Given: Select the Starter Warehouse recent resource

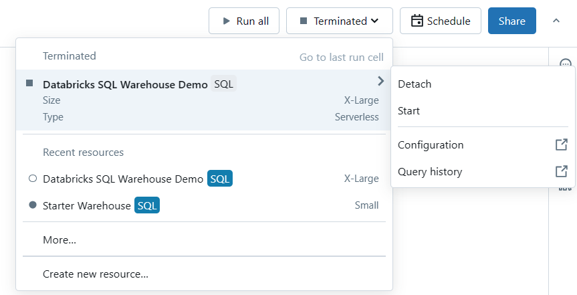Looking at the screenshot, I should tap(204, 205).
